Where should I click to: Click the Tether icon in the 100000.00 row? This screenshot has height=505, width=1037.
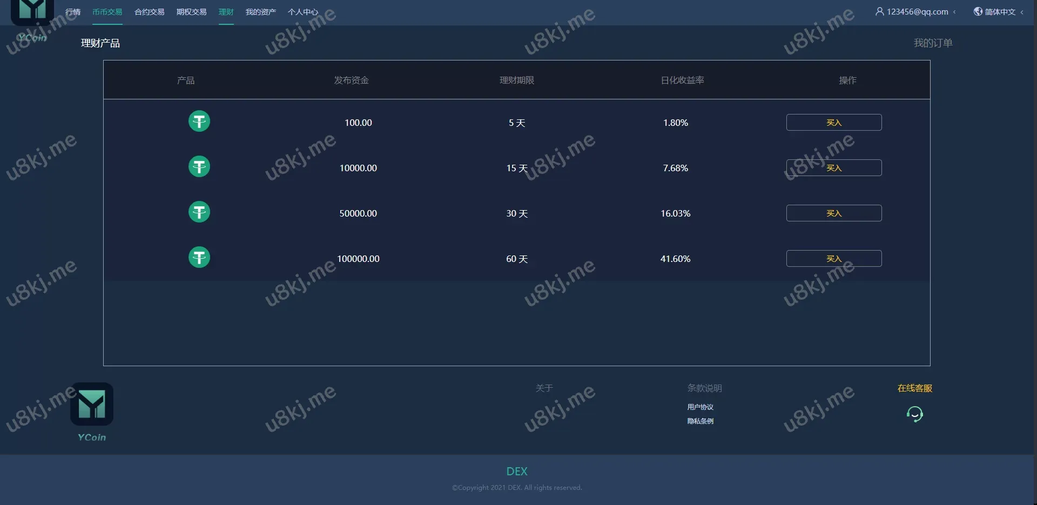(x=199, y=258)
